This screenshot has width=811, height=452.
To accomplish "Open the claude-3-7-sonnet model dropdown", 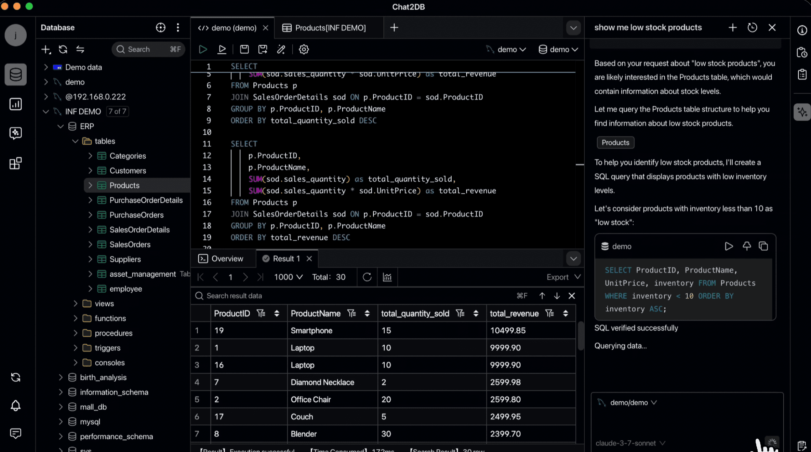I will pyautogui.click(x=630, y=443).
